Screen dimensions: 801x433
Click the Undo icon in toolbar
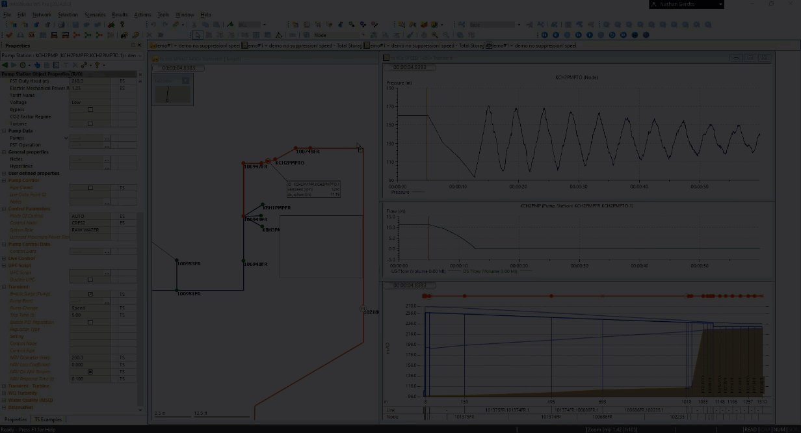[153, 25]
